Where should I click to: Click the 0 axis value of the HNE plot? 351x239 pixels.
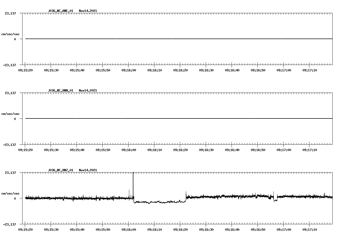pos(15,39)
